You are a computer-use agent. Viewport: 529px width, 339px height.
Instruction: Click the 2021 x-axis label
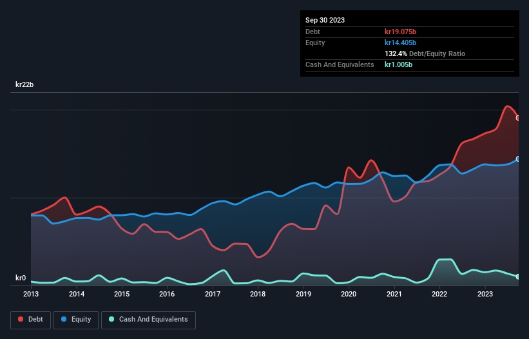click(x=394, y=294)
